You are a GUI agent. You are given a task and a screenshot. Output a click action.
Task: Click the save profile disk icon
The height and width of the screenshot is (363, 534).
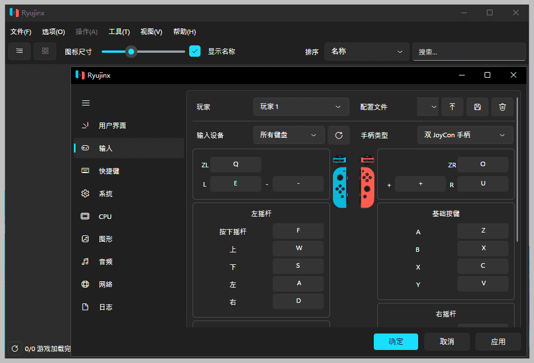click(x=477, y=107)
